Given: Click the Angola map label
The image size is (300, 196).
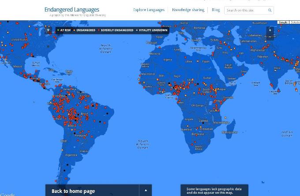Looking at the screenshot, I should [189, 119].
